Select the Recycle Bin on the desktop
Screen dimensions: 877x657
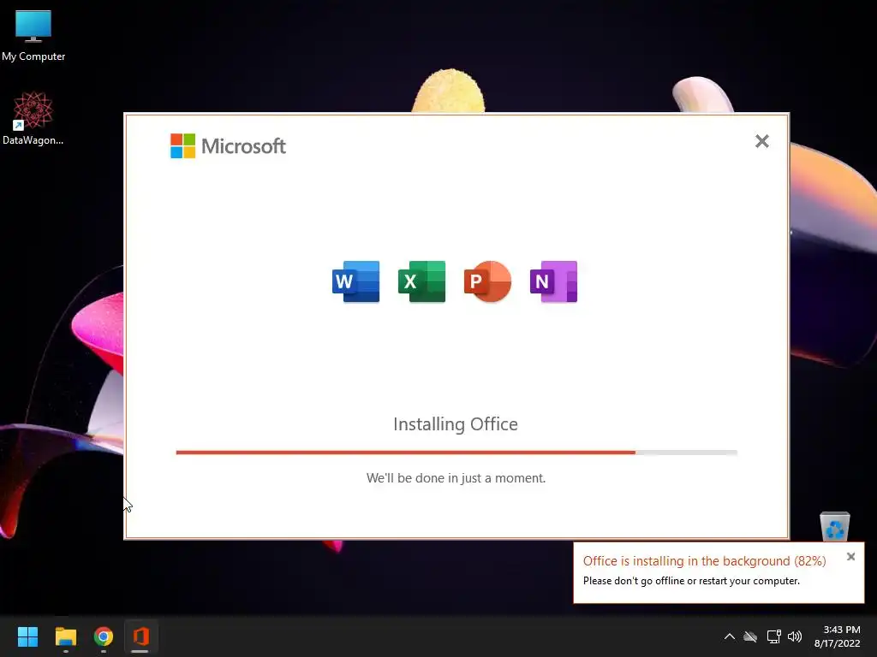coord(834,526)
